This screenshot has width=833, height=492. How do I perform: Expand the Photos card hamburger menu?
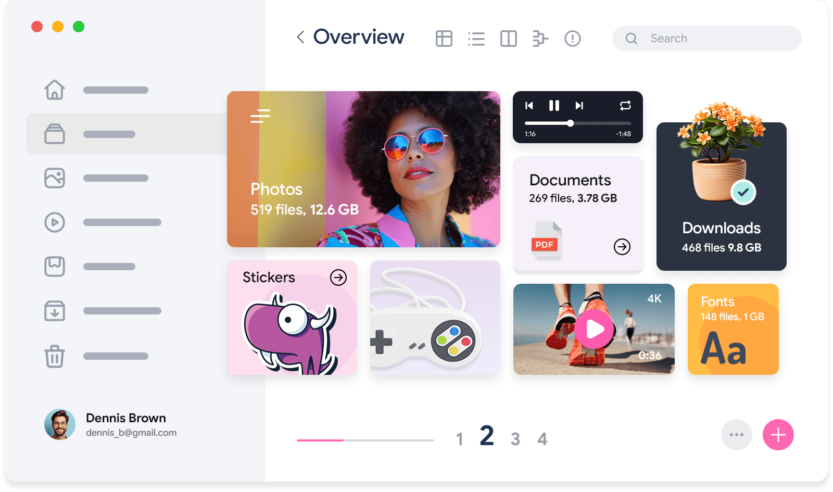point(260,116)
